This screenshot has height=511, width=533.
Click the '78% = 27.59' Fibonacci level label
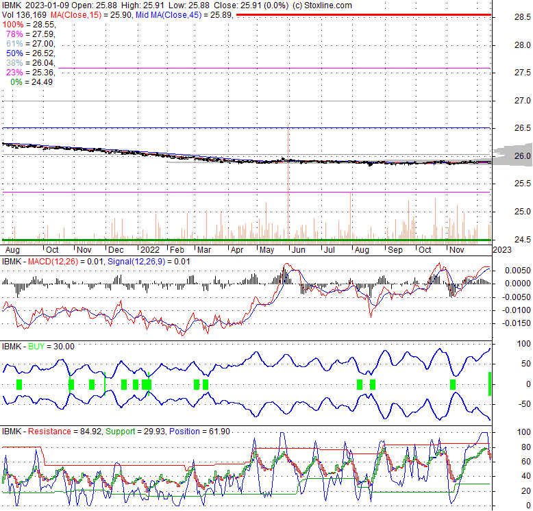pyautogui.click(x=31, y=34)
